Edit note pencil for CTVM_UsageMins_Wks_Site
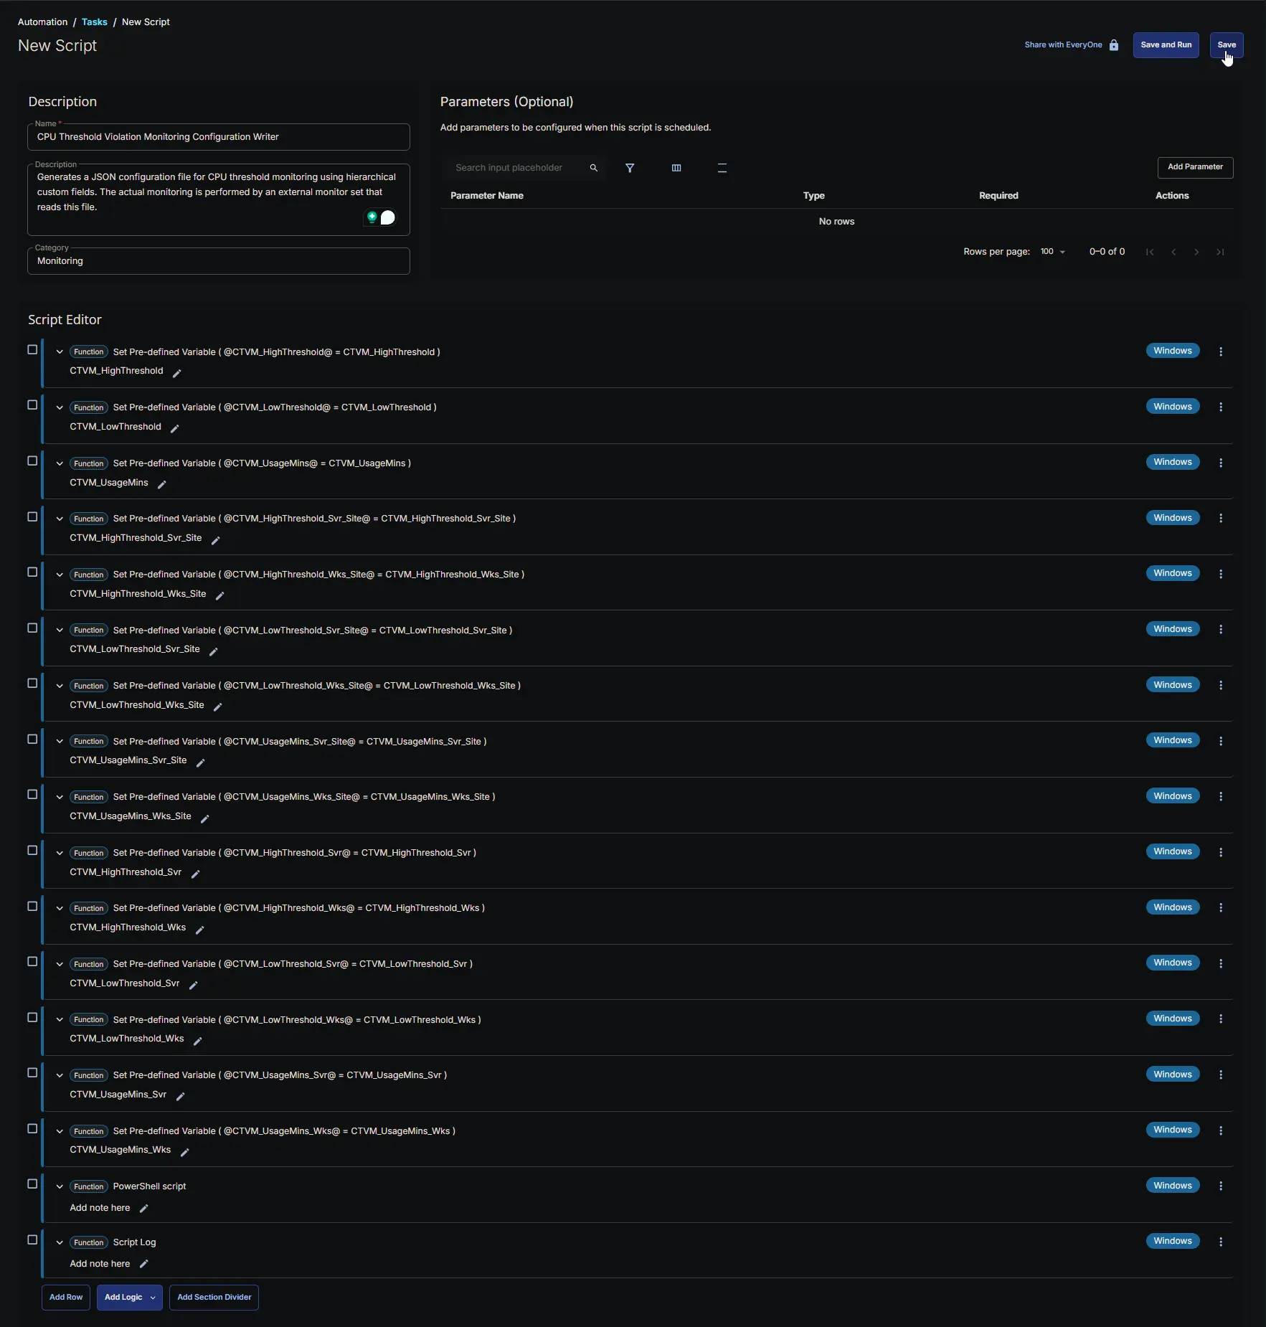The image size is (1266, 1327). pyautogui.click(x=205, y=818)
